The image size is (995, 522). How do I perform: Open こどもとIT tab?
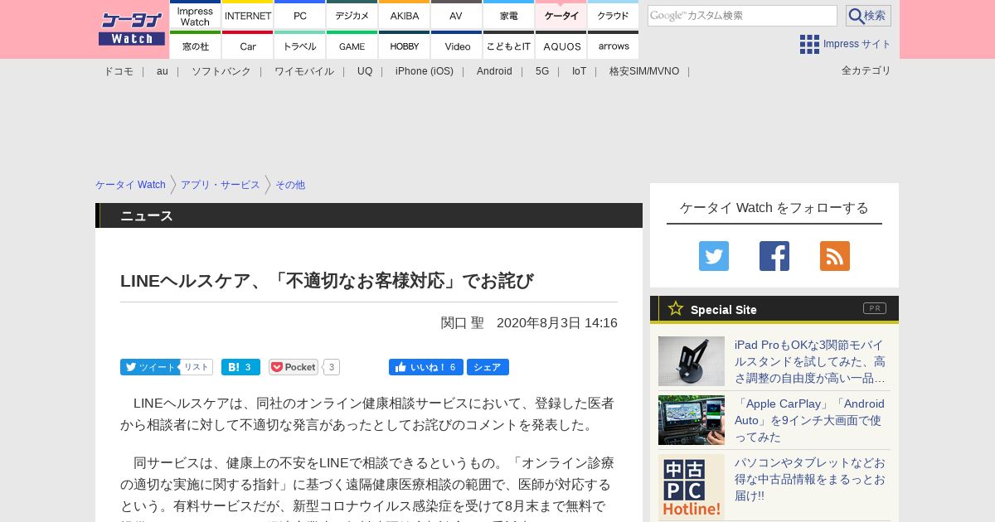508,45
